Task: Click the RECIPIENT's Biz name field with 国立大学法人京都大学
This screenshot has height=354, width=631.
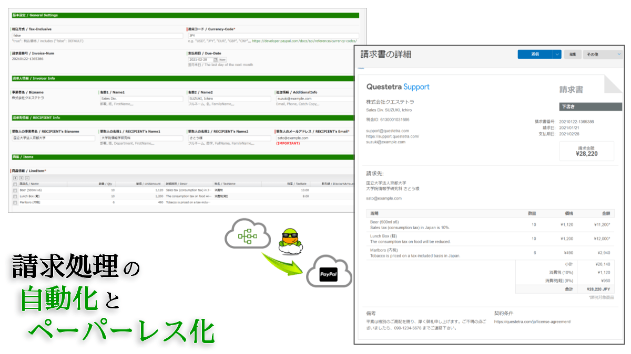Action: [x=54, y=137]
